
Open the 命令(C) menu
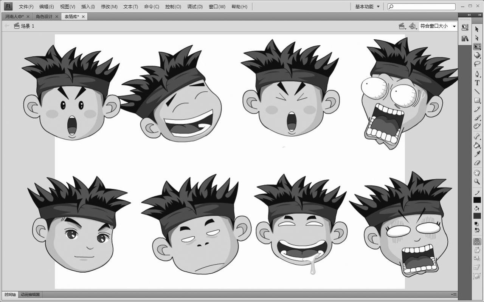151,6
